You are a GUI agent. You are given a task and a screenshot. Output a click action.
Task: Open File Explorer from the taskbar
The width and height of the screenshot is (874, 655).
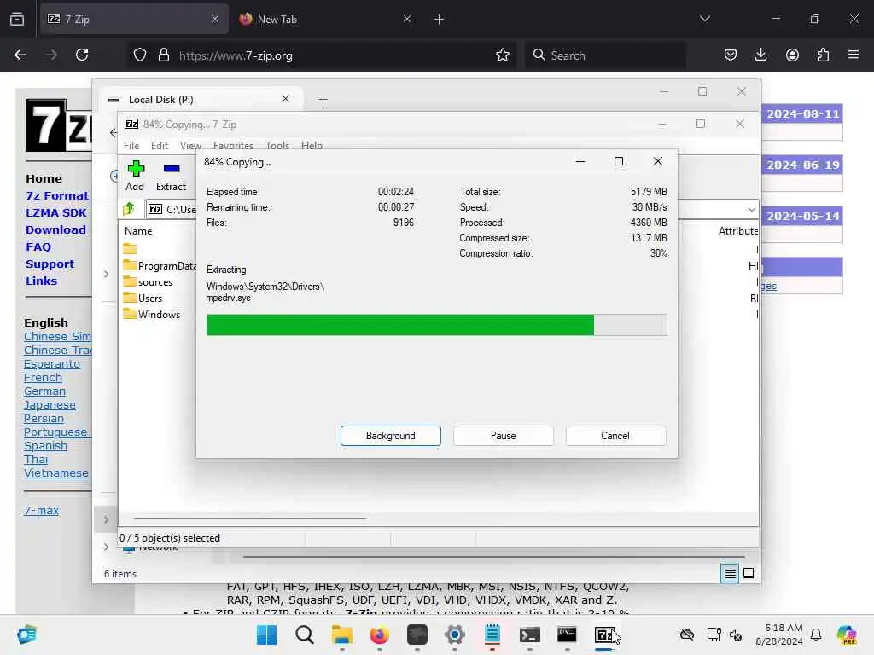pyautogui.click(x=341, y=635)
